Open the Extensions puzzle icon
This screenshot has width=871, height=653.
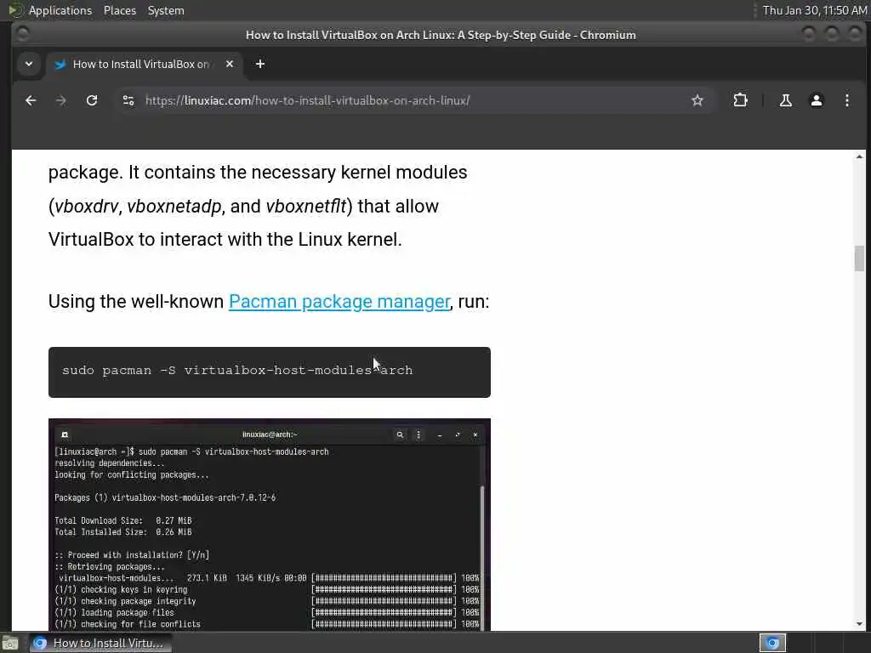(740, 100)
